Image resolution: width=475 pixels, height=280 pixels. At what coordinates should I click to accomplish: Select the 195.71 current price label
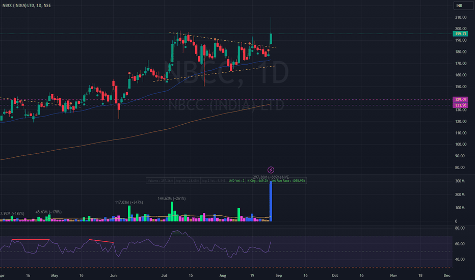tap(460, 34)
